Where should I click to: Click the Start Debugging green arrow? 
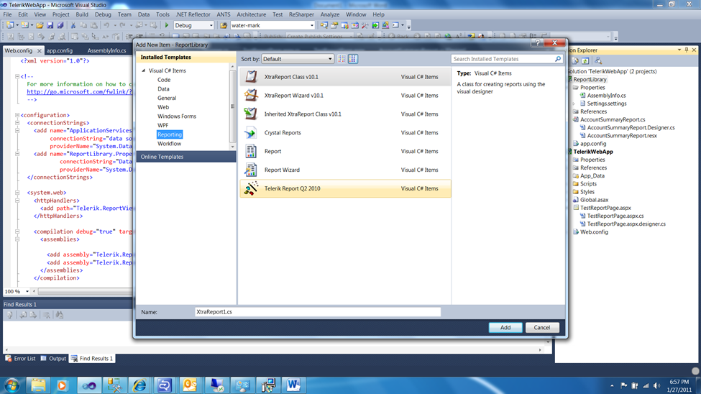pos(167,25)
